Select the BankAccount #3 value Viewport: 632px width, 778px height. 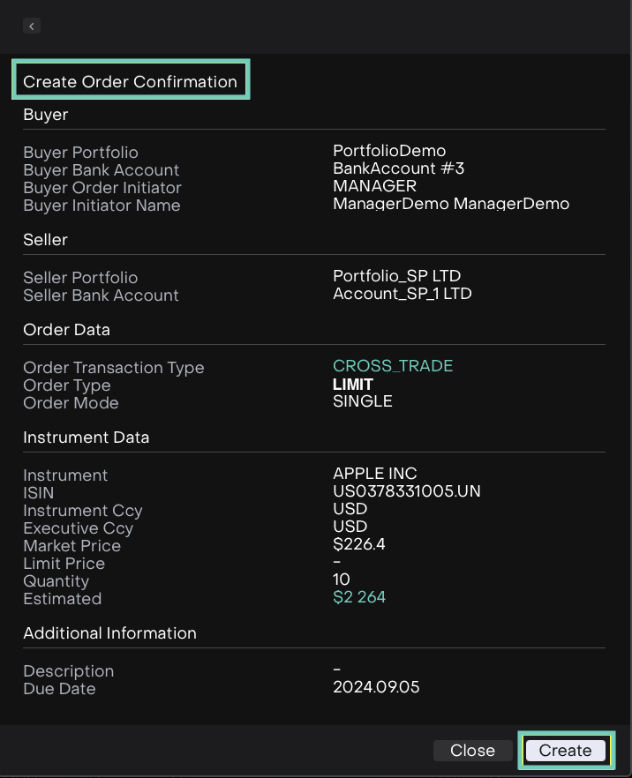pos(398,168)
